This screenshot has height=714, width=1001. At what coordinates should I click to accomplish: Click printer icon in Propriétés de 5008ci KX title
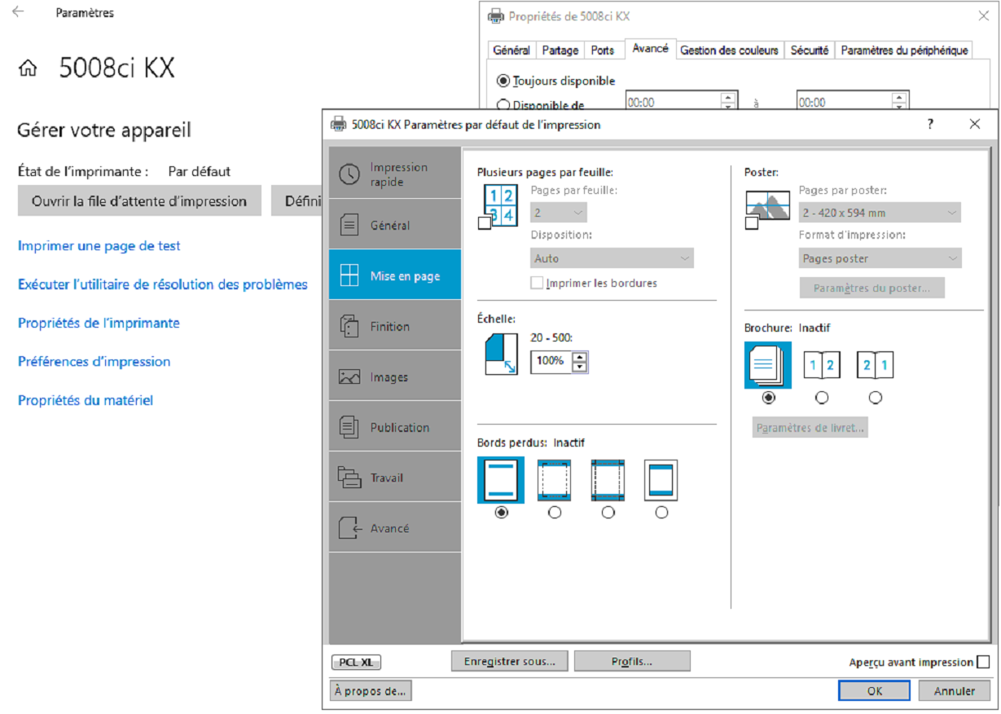point(495,16)
